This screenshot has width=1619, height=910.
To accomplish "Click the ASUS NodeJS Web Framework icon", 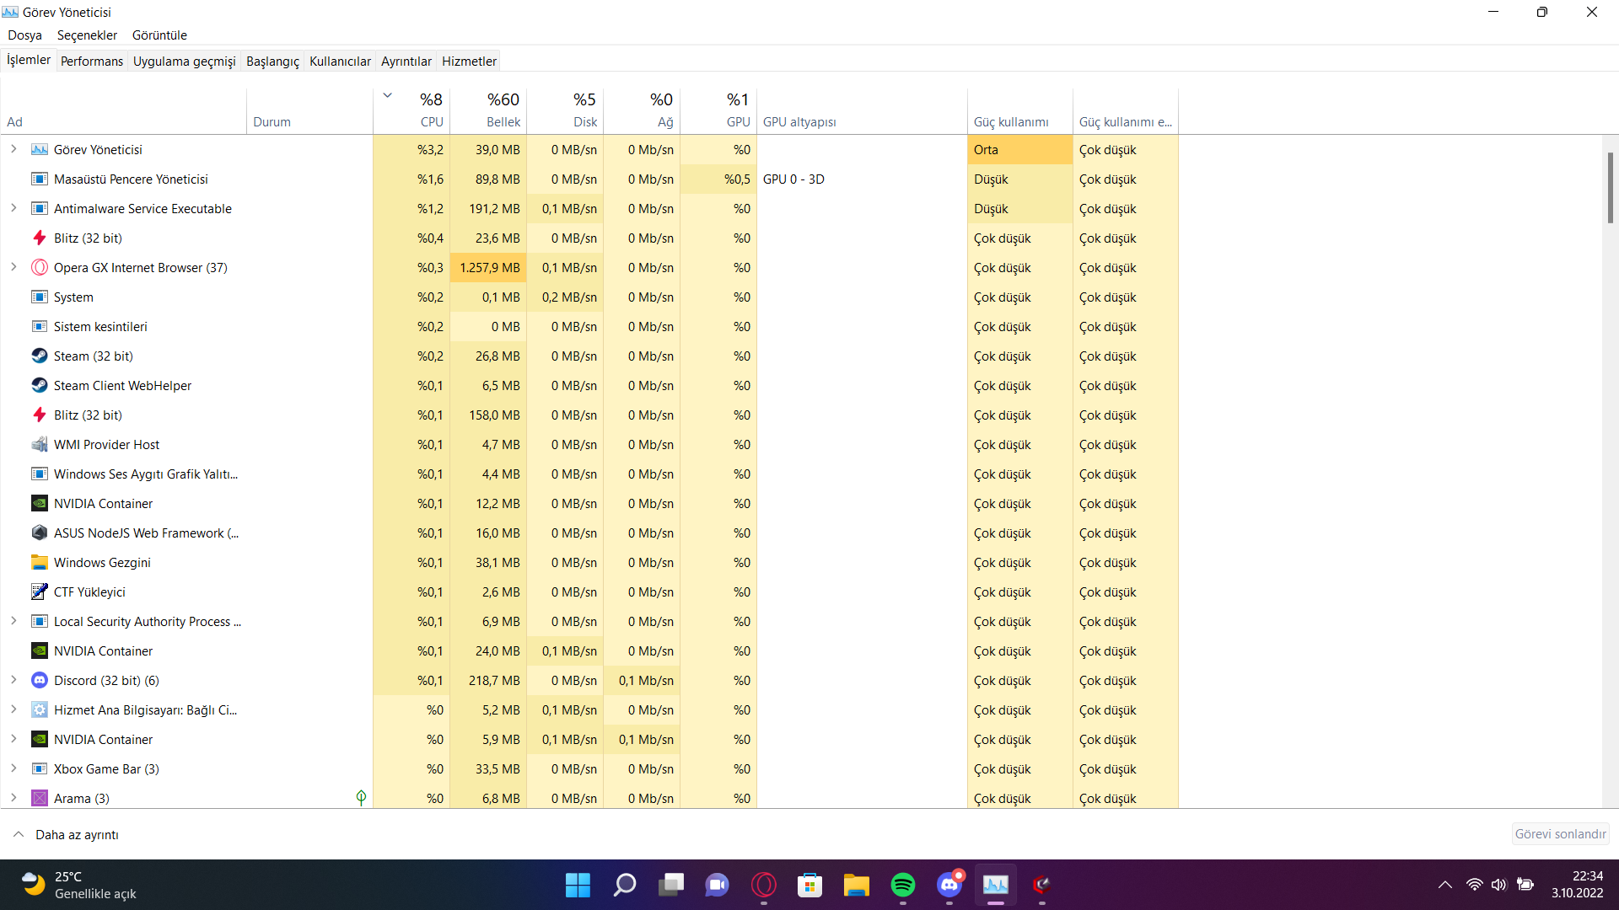I will point(40,533).
